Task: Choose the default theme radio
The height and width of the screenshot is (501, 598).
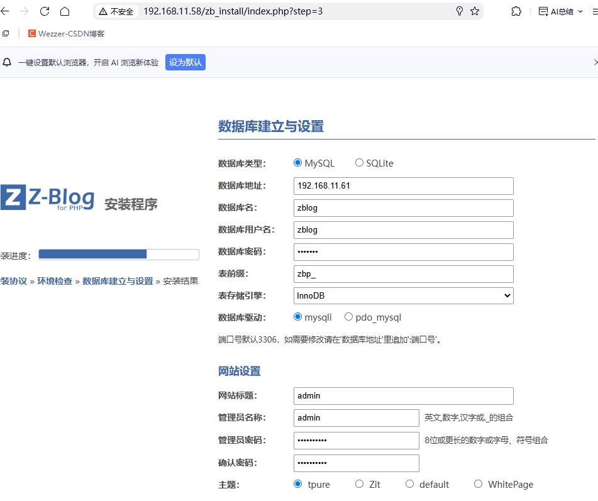Action: [409, 484]
